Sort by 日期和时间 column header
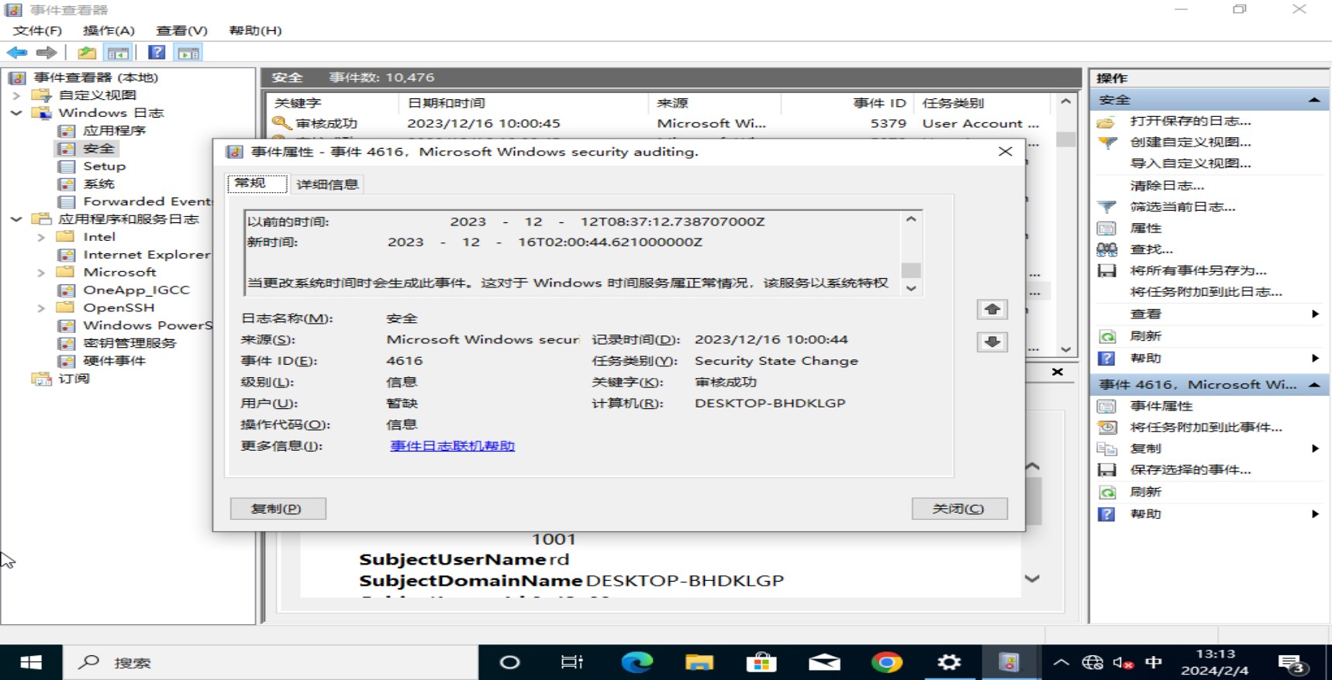The image size is (1332, 680). [x=523, y=103]
